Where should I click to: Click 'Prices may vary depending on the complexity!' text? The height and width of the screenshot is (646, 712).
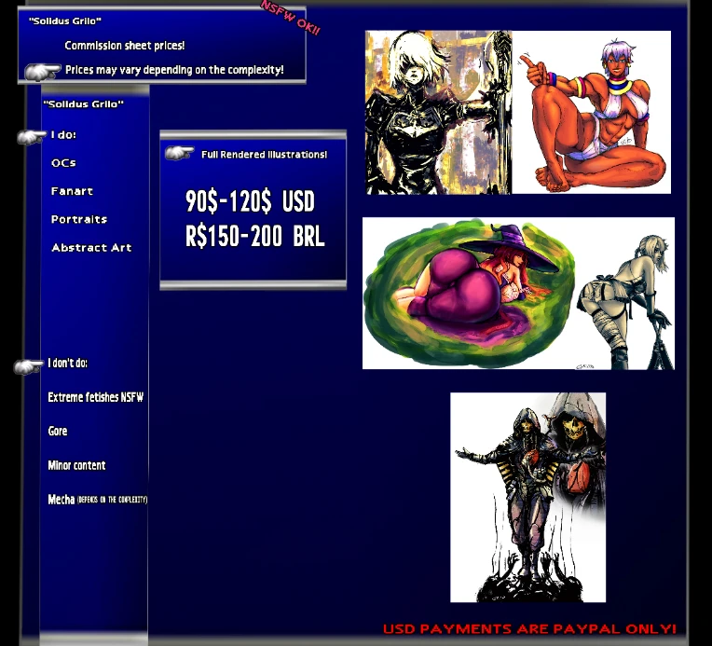click(174, 70)
